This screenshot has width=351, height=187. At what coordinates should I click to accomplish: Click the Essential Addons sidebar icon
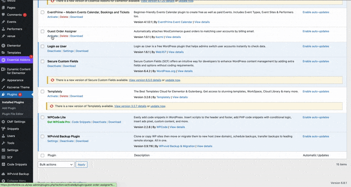point(4,59)
